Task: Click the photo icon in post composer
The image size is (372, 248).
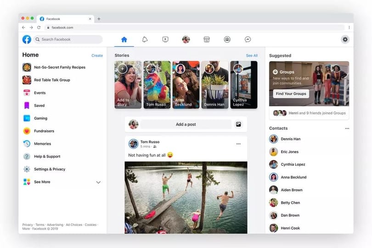Action: tap(238, 124)
